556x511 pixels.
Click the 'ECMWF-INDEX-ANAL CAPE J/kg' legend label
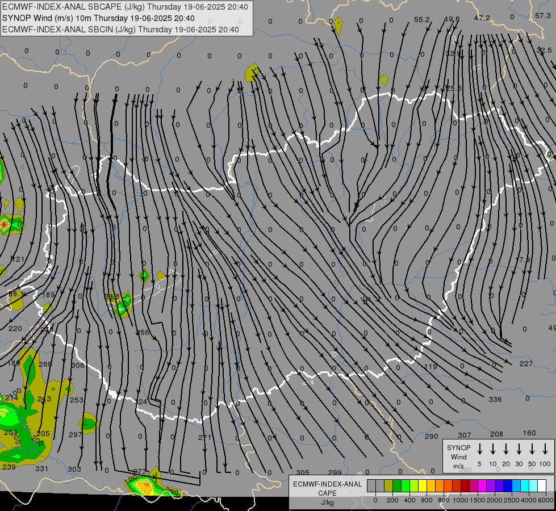pos(327,493)
